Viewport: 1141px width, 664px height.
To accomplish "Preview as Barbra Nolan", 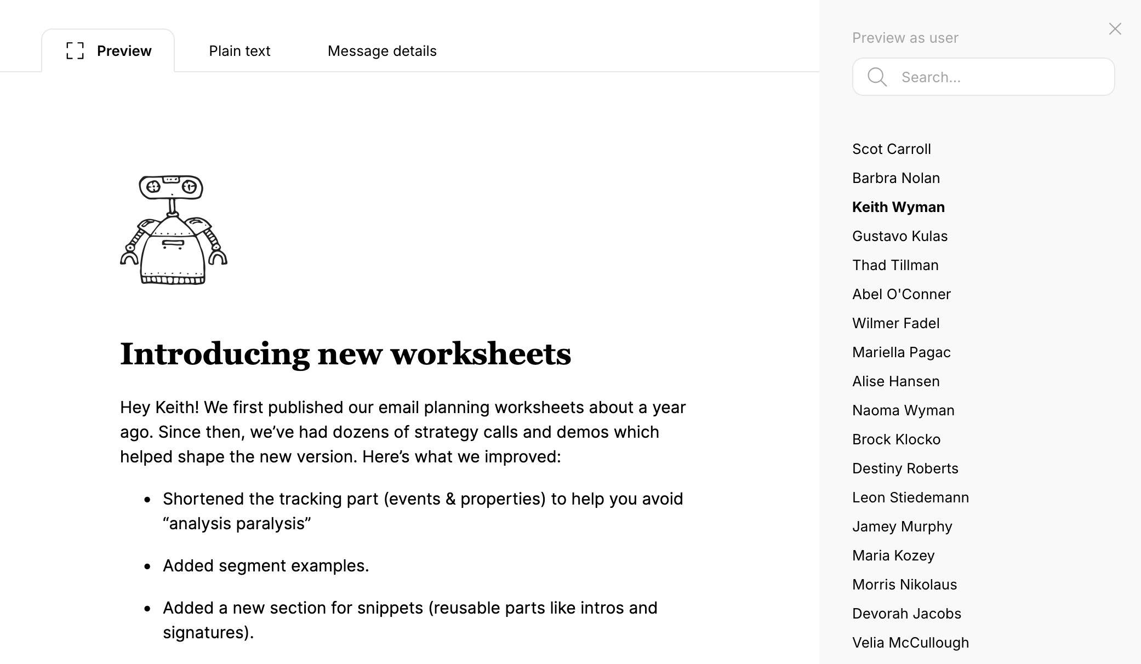I will point(895,178).
